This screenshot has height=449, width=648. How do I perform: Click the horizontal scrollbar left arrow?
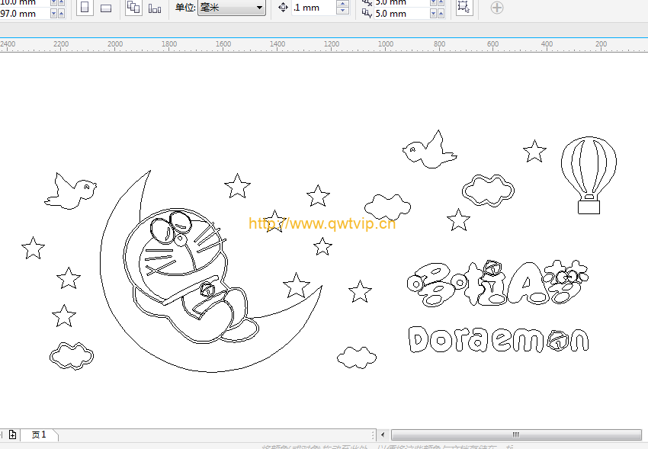click(383, 435)
